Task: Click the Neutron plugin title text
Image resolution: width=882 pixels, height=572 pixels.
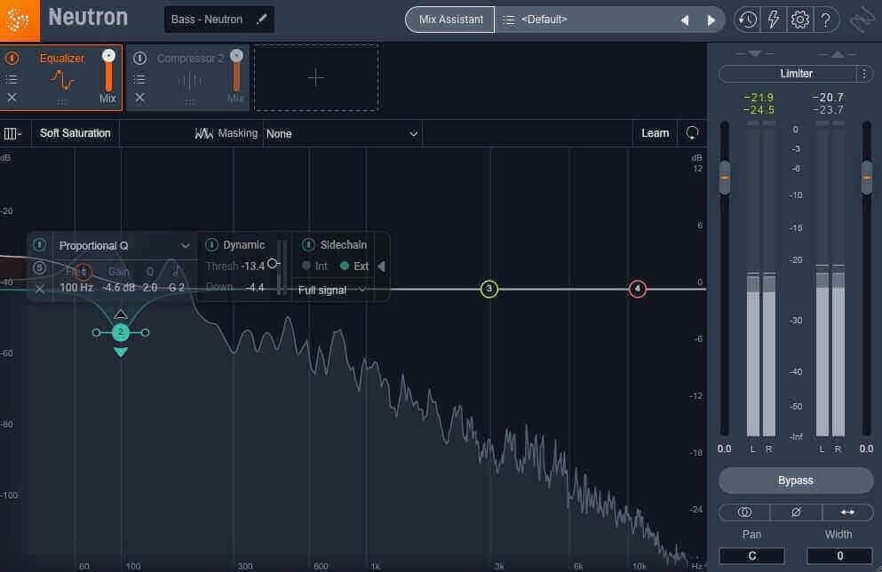Action: 88,18
